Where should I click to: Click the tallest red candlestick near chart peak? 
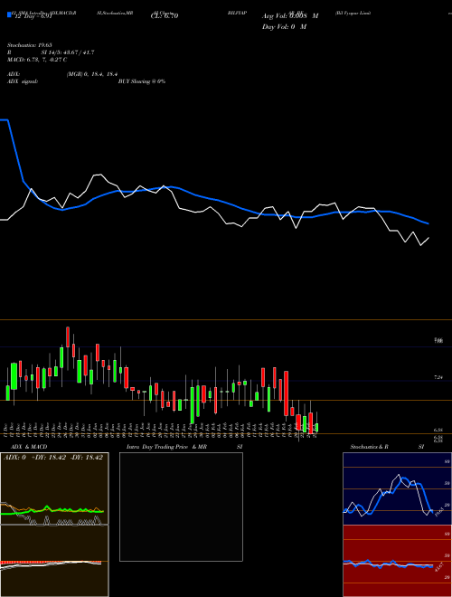tap(68, 336)
